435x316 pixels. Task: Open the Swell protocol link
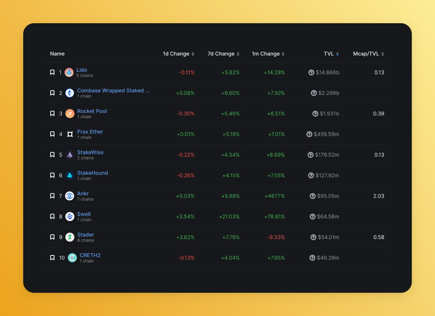click(84, 214)
